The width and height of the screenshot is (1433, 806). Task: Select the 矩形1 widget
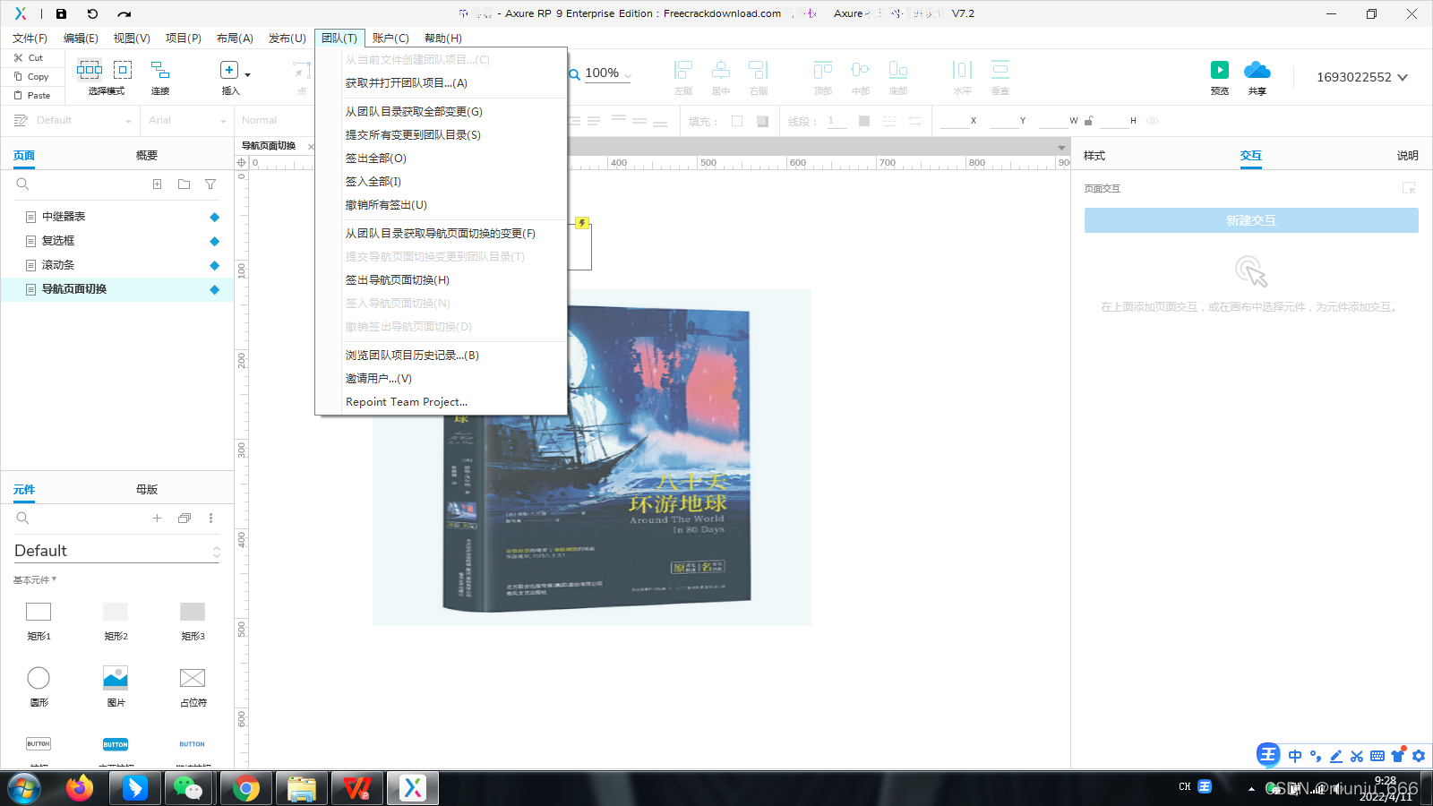coord(39,621)
